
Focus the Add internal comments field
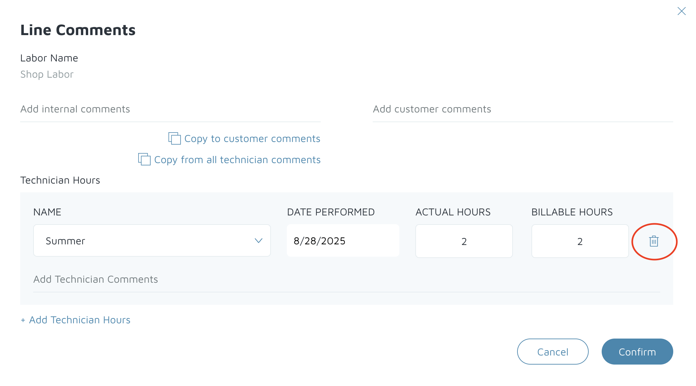[x=170, y=109]
